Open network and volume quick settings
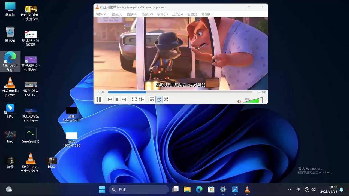The width and height of the screenshot is (349, 196). pos(310,189)
